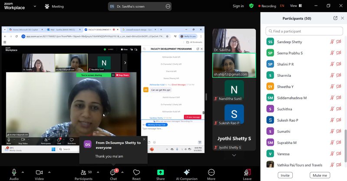Select the Dr. Savitha video thumbnail
Image resolution: width=347 pixels, height=181 pixels.
pos(234,41)
